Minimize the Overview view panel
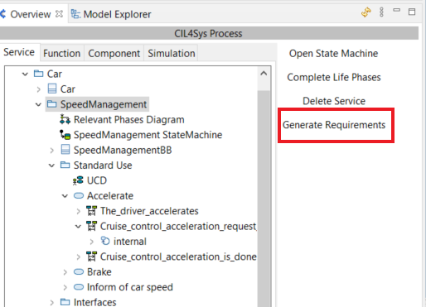 pyautogui.click(x=397, y=10)
